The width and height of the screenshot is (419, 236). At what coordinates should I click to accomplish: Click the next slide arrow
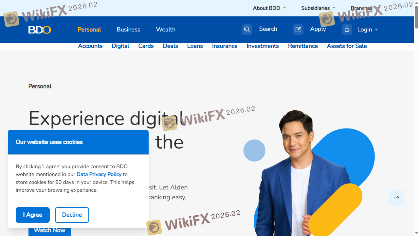396,198
